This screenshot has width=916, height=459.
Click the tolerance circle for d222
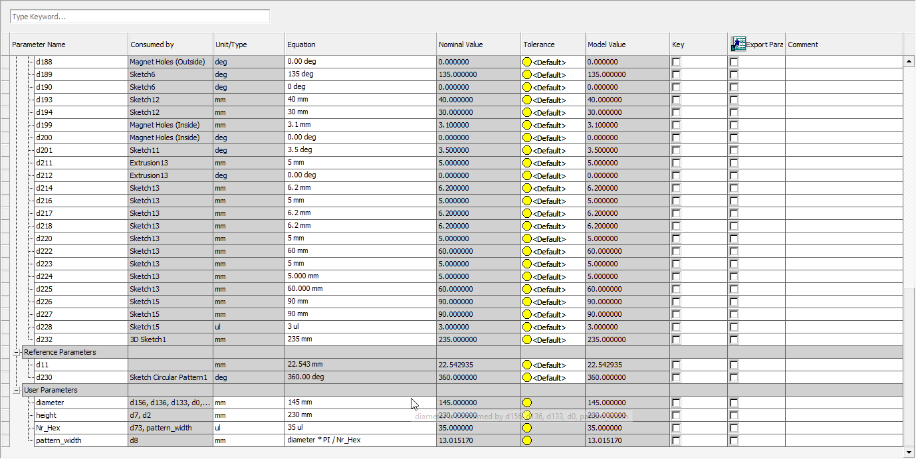[527, 251]
